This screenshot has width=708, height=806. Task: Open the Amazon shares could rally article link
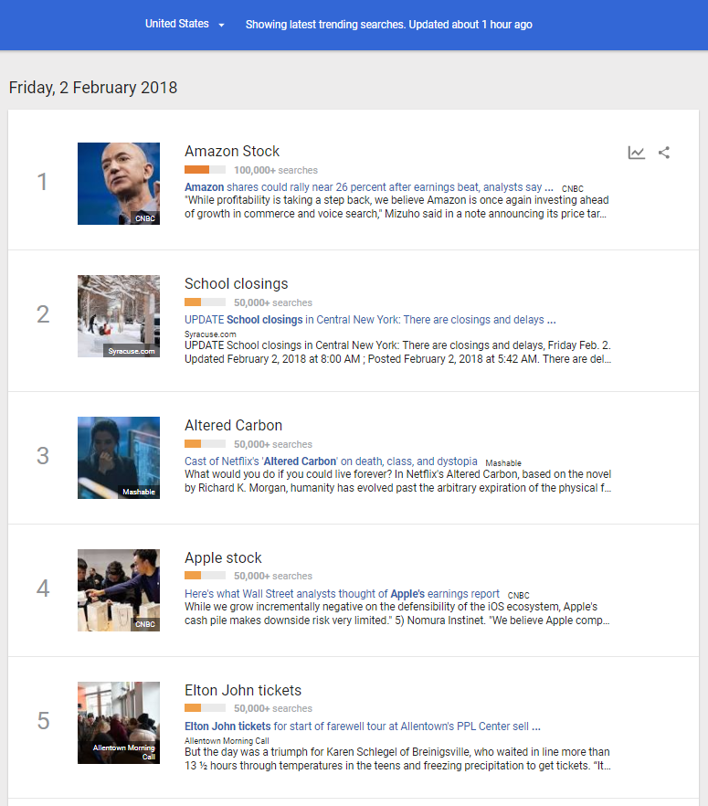click(368, 186)
